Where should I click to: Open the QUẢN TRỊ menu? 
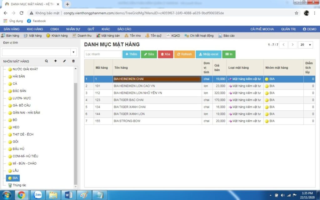coord(288,29)
